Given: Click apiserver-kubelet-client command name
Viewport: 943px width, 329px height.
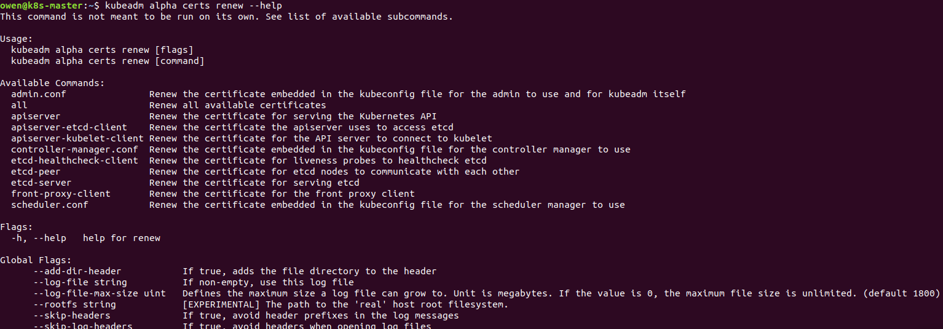Looking at the screenshot, I should click(77, 138).
